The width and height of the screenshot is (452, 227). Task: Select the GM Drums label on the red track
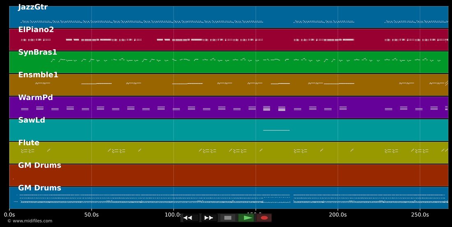39,165
